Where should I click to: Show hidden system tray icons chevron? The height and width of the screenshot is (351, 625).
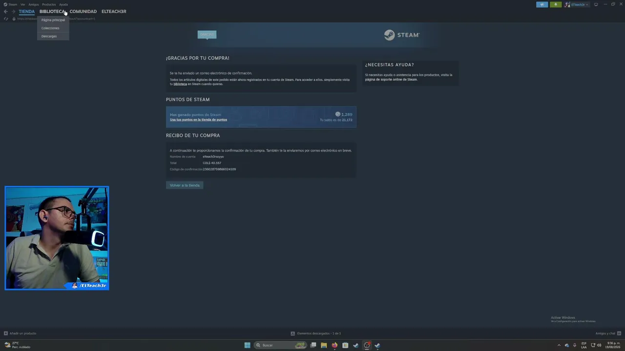pyautogui.click(x=559, y=345)
